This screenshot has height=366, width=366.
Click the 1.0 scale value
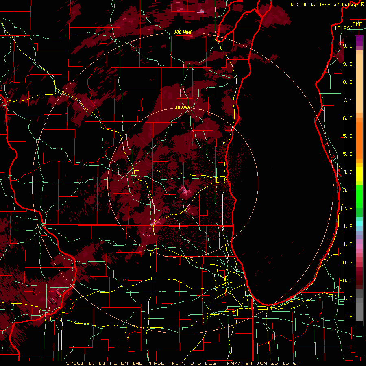tap(348, 244)
